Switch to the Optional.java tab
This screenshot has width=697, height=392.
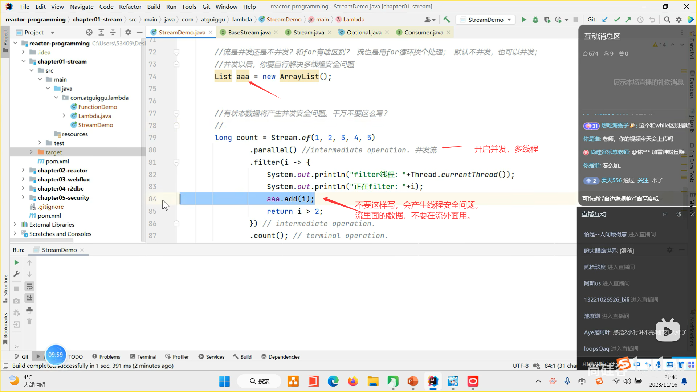pos(364,32)
